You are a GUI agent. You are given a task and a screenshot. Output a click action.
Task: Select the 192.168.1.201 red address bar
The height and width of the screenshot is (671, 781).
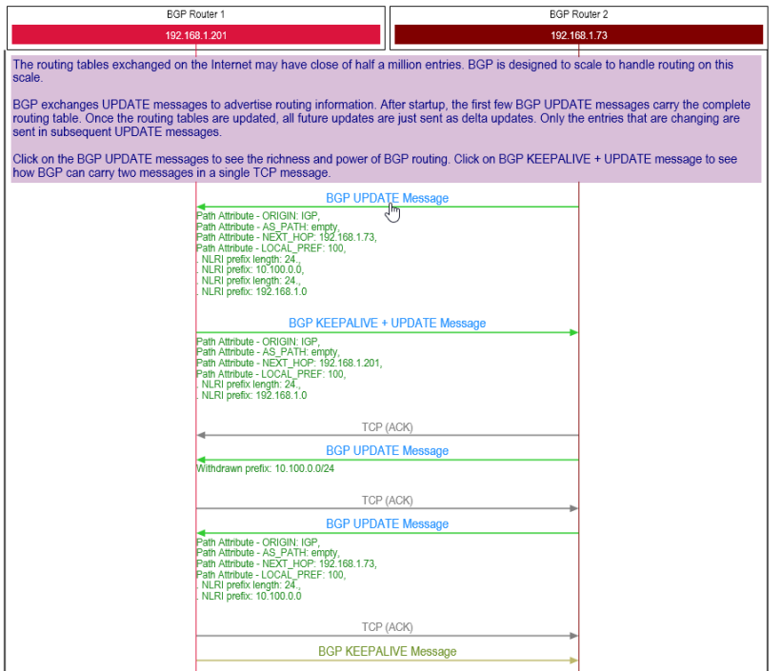pos(196,35)
